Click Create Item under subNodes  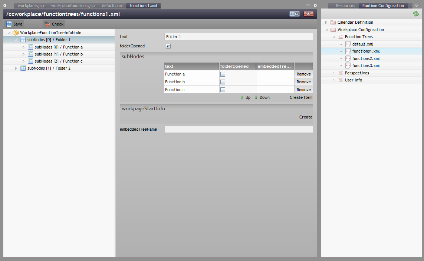click(301, 98)
